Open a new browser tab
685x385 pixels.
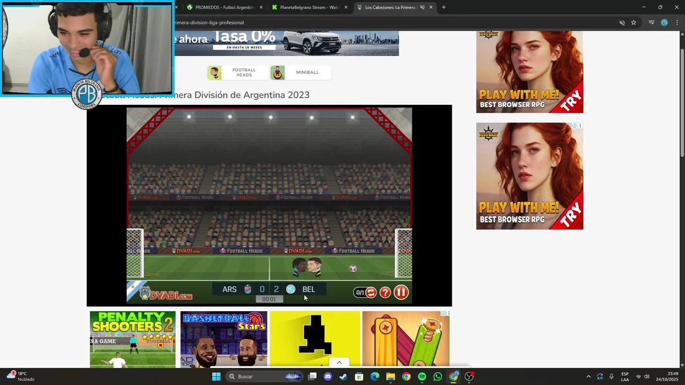point(444,7)
